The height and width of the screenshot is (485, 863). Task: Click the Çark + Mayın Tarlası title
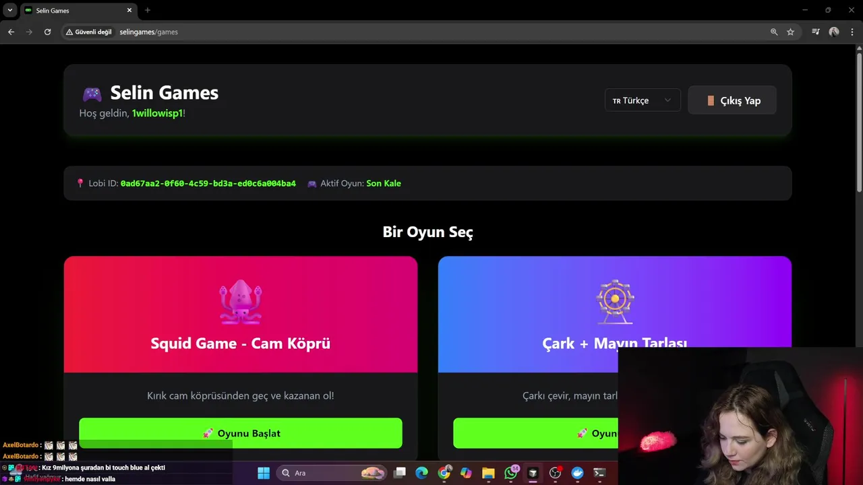[x=614, y=343]
